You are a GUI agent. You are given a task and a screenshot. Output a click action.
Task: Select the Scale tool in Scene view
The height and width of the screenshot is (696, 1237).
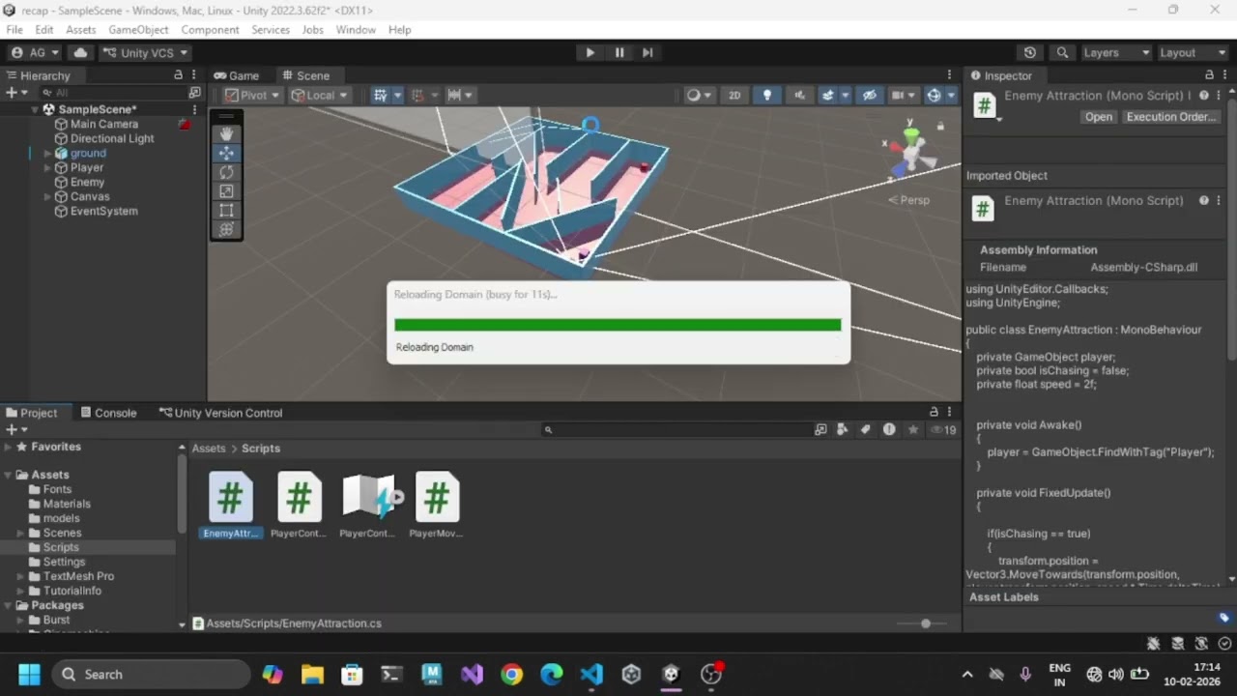(226, 191)
